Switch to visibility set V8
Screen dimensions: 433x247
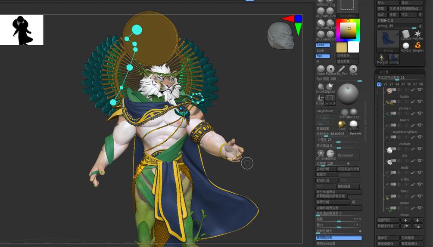click(421, 84)
